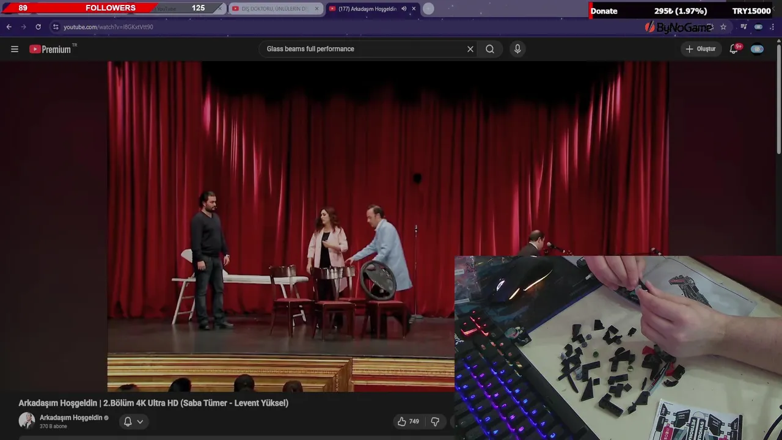Open the Oluştur create menu
The width and height of the screenshot is (782, 440).
point(700,49)
